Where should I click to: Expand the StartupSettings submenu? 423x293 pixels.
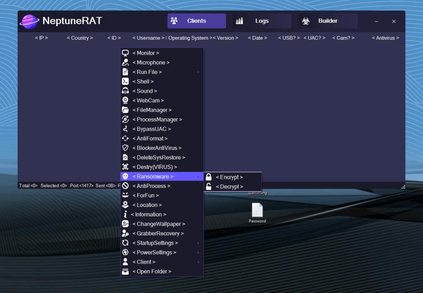point(198,243)
